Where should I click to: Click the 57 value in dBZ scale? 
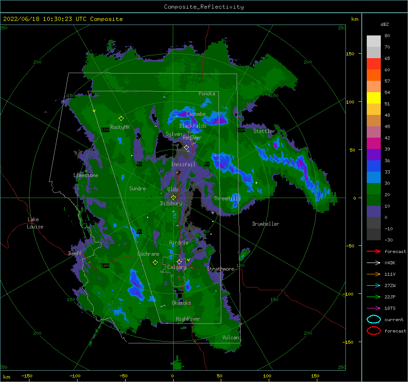387,81
